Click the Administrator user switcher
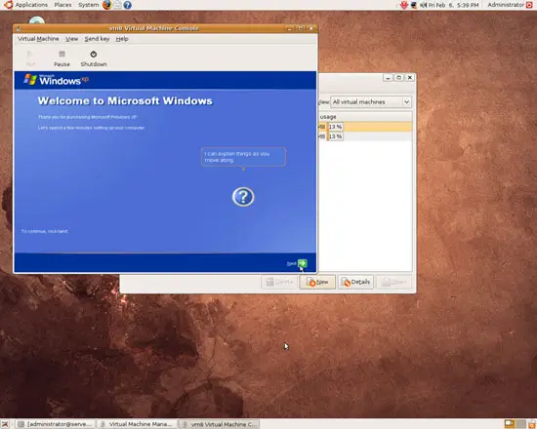Screen dimensions: 537x429 [506, 5]
